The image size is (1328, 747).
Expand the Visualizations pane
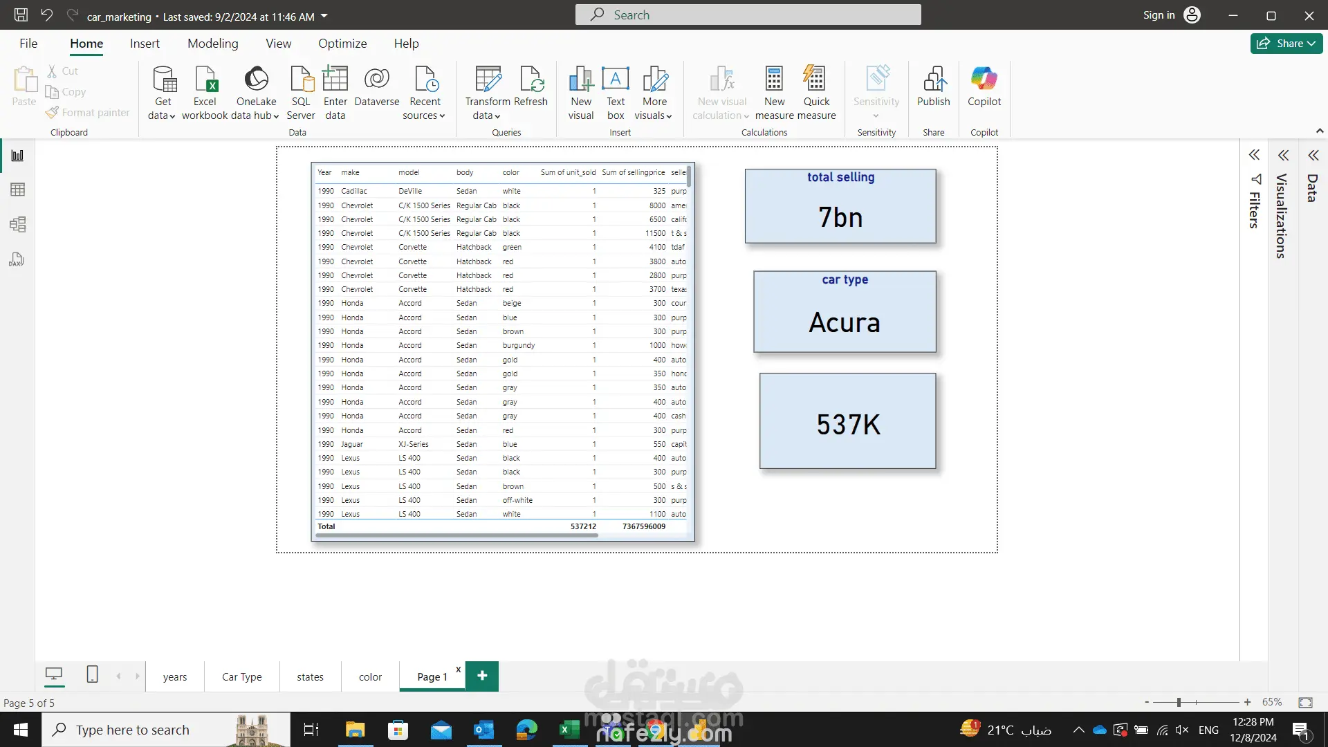pyautogui.click(x=1283, y=155)
